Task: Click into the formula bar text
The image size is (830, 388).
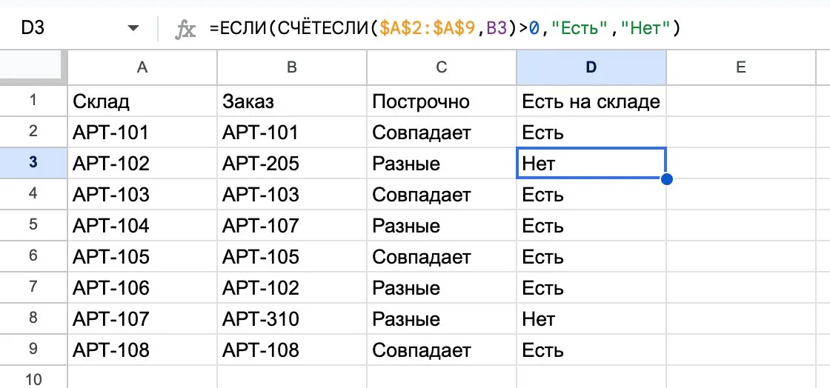Action: click(444, 28)
